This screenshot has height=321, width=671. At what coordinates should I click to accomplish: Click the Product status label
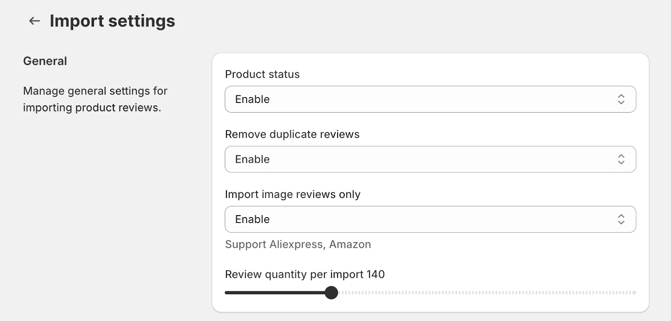(x=262, y=74)
